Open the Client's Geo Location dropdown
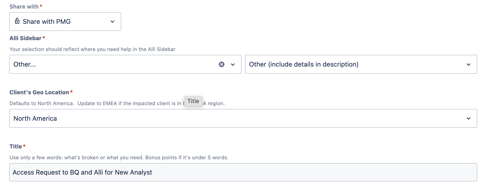487x187 pixels. point(243,118)
